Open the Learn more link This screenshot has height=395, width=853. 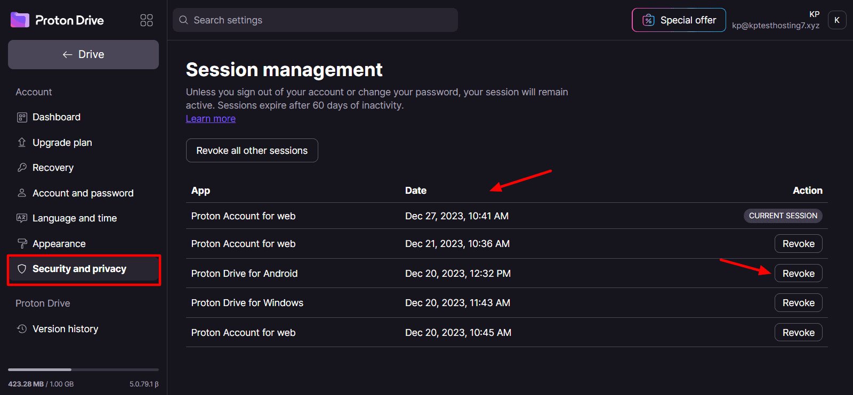pos(211,119)
